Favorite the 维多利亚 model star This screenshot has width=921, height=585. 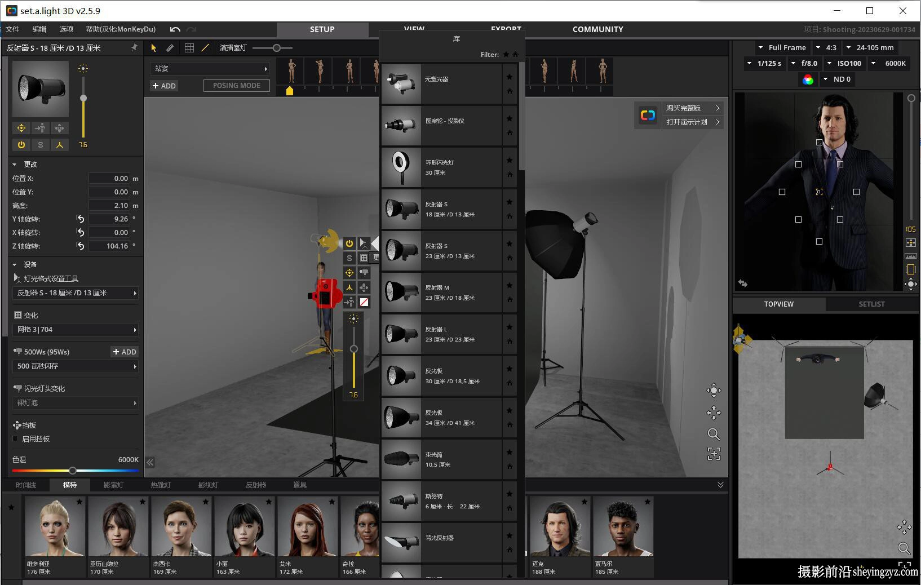click(79, 502)
